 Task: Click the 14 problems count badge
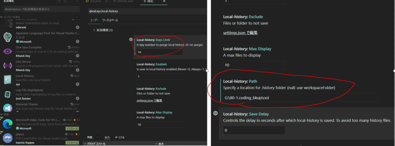[x=97, y=138]
